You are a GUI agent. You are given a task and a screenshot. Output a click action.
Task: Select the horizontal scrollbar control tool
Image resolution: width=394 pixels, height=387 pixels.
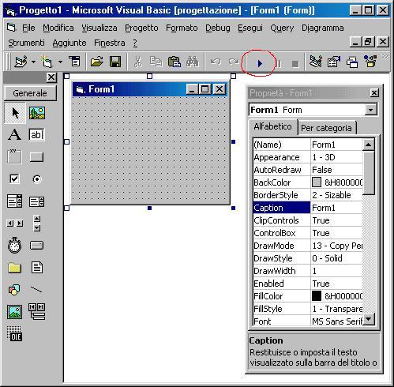tap(14, 224)
